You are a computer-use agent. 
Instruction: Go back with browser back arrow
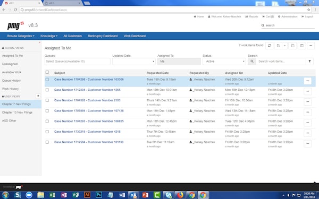4,10
